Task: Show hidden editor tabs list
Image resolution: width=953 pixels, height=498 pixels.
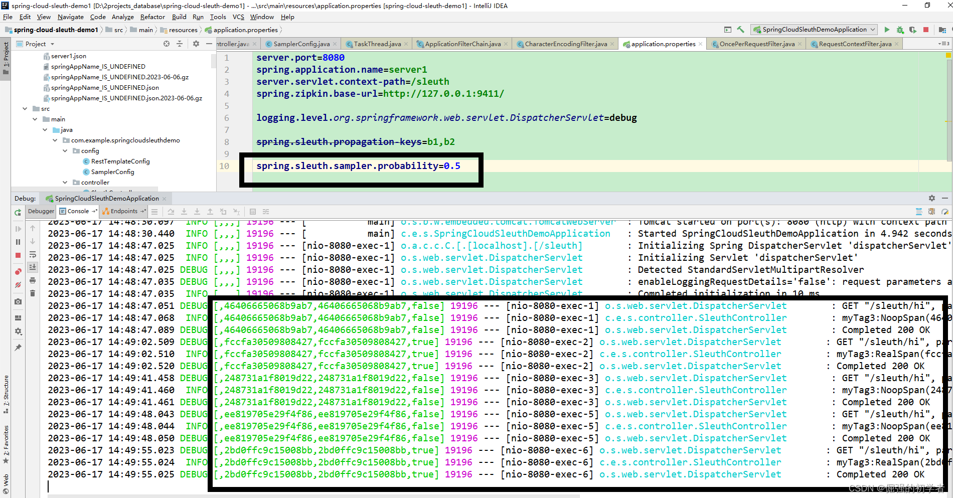Action: (x=943, y=44)
